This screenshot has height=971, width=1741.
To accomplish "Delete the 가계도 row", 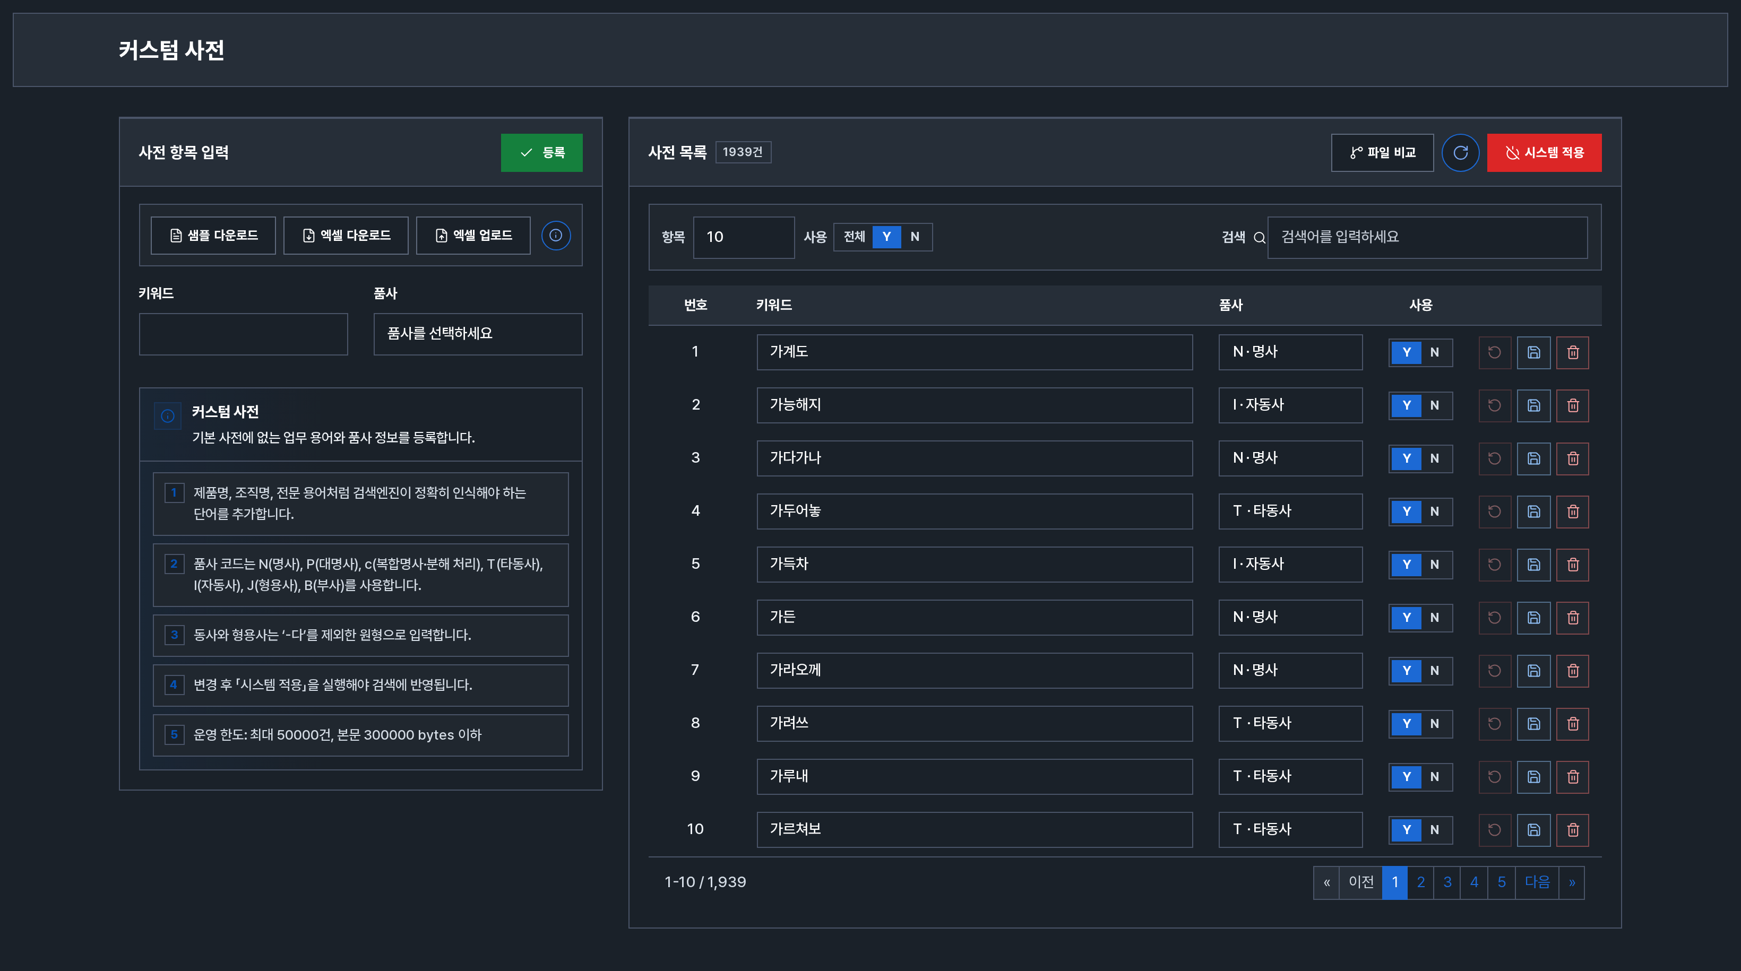I will click(x=1573, y=352).
